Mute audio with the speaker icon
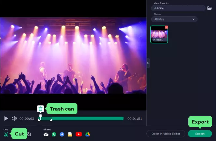The image size is (216, 141). (14, 119)
